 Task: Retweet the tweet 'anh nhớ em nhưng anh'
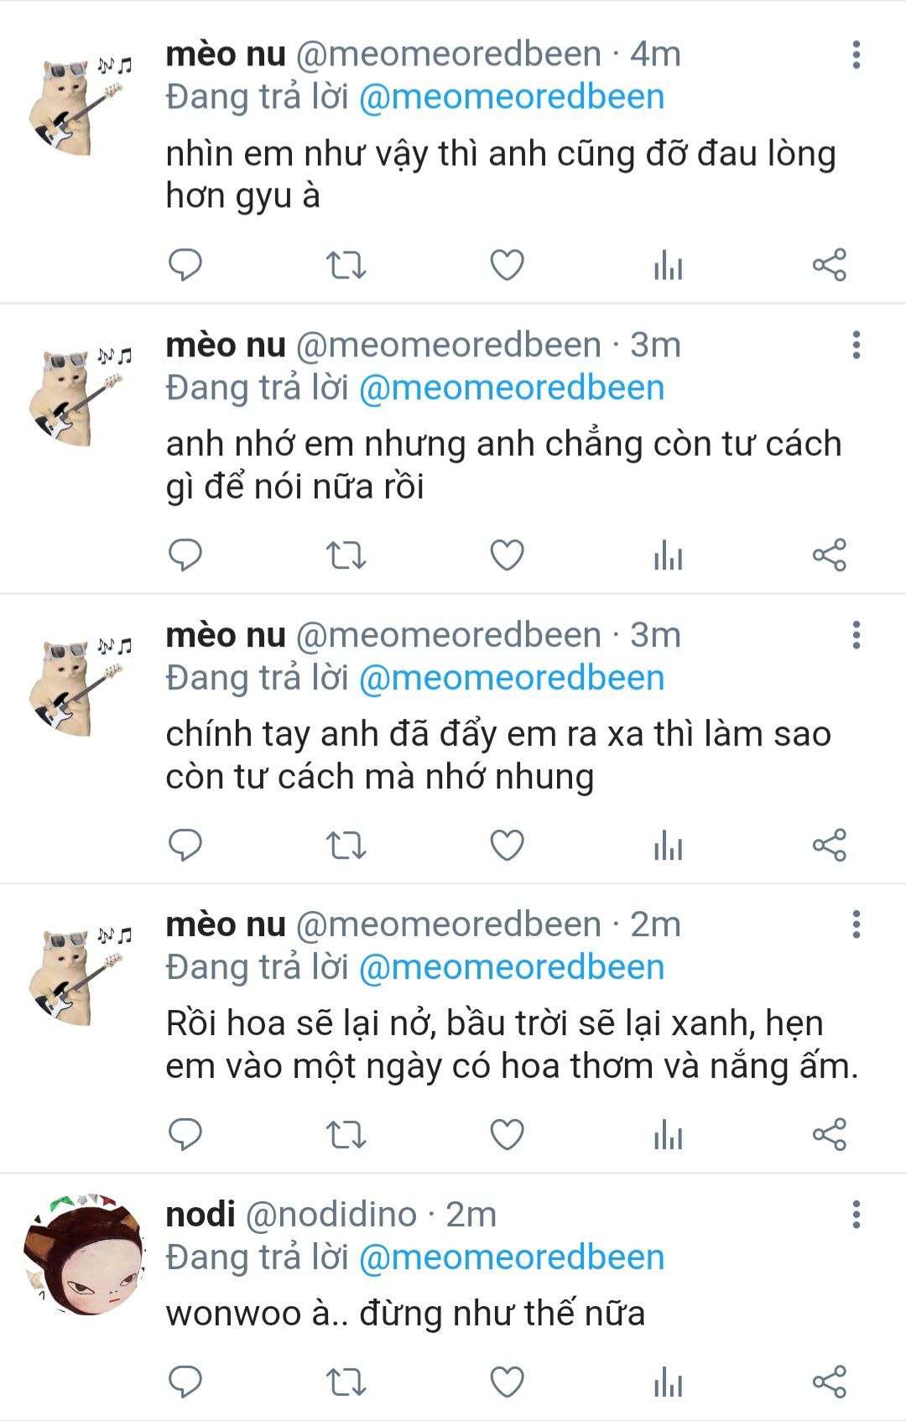(x=346, y=555)
